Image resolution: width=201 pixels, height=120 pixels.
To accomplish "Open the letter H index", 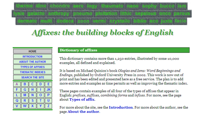I will [x=33, y=90].
